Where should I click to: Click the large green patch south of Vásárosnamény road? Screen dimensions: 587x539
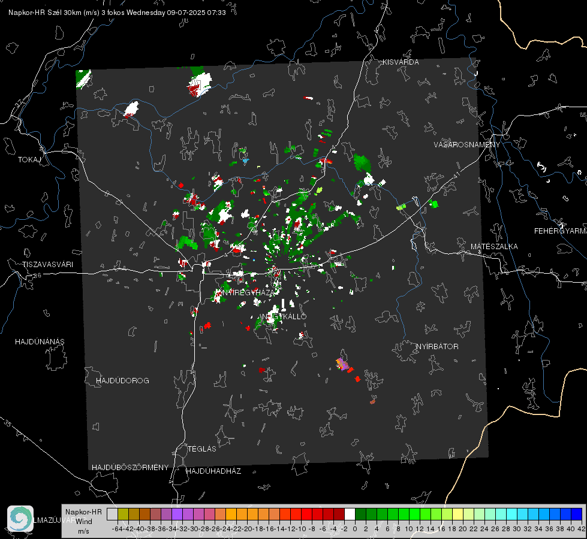click(362, 163)
